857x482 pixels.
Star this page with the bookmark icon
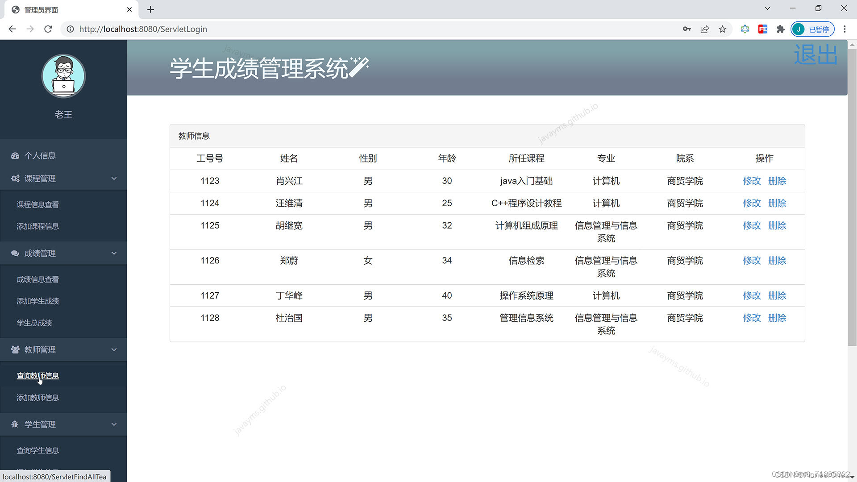(722, 29)
